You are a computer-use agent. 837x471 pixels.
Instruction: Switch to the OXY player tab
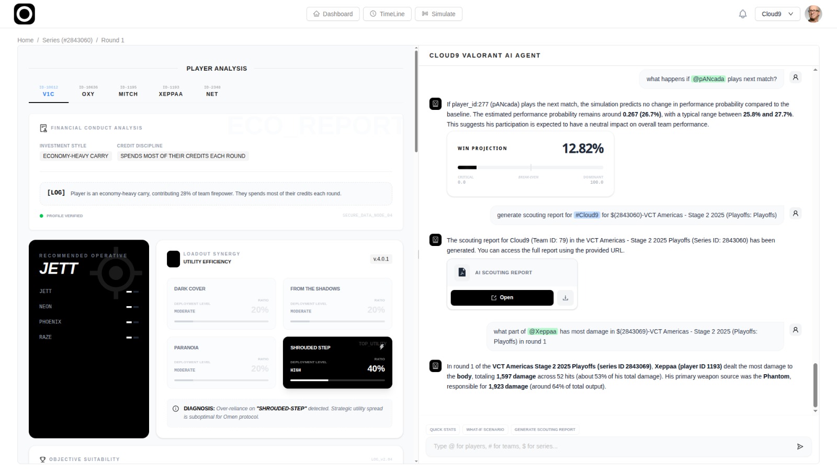pos(88,91)
